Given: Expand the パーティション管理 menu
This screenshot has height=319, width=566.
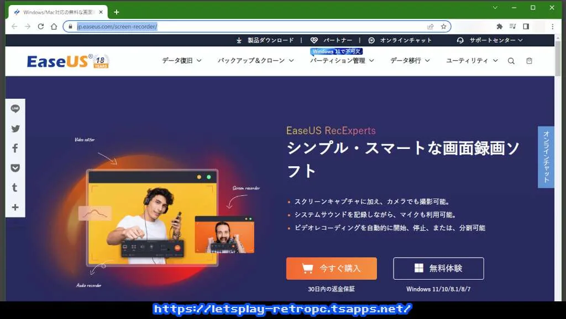Looking at the screenshot, I should point(342,61).
